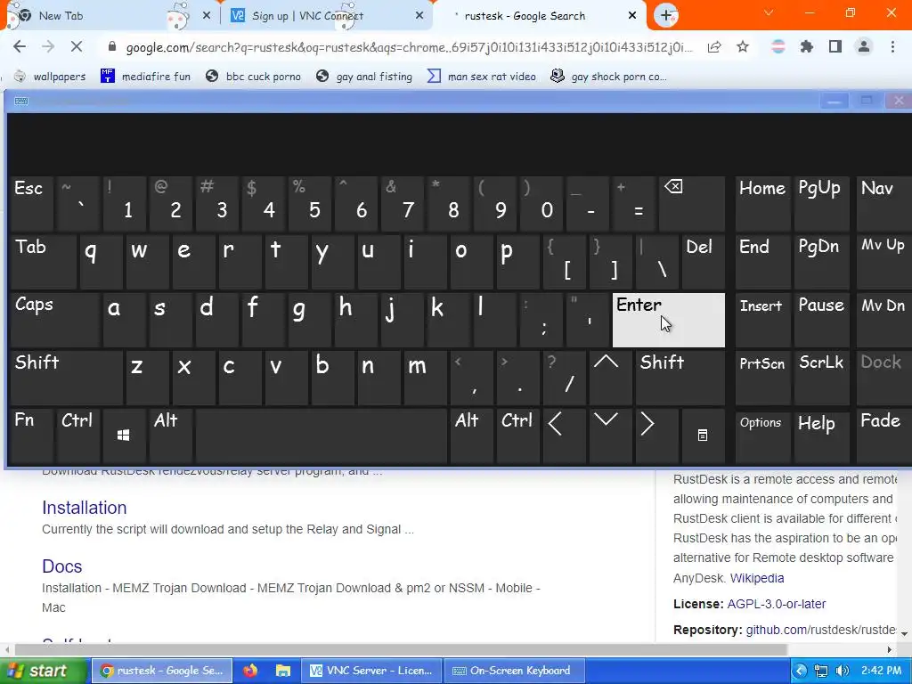Switch to VNC Server taskbar window
Screen dimensions: 912x684
[371, 671]
